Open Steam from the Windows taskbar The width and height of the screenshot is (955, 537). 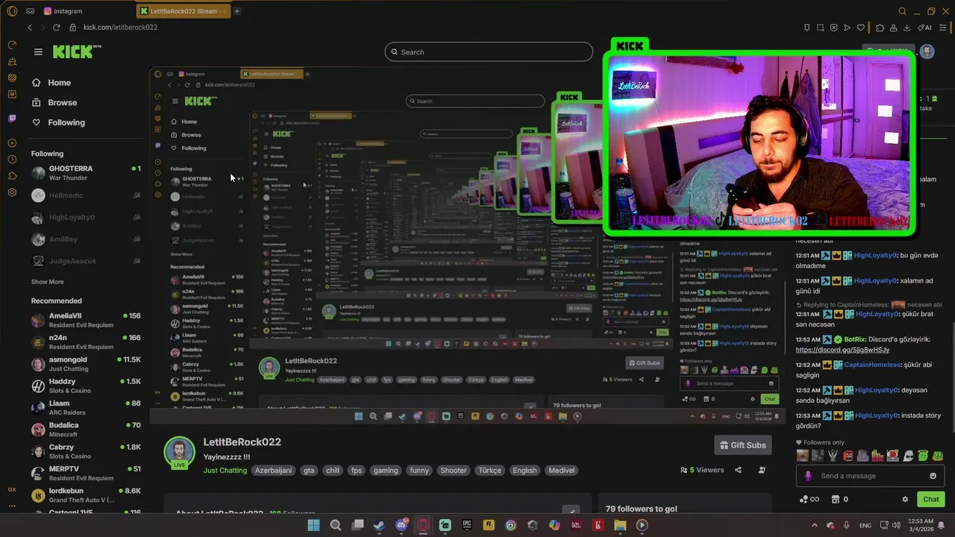pyautogui.click(x=379, y=525)
